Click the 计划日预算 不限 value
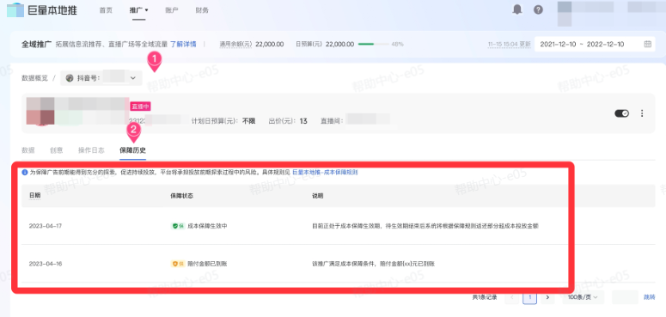666x317 pixels. point(249,121)
